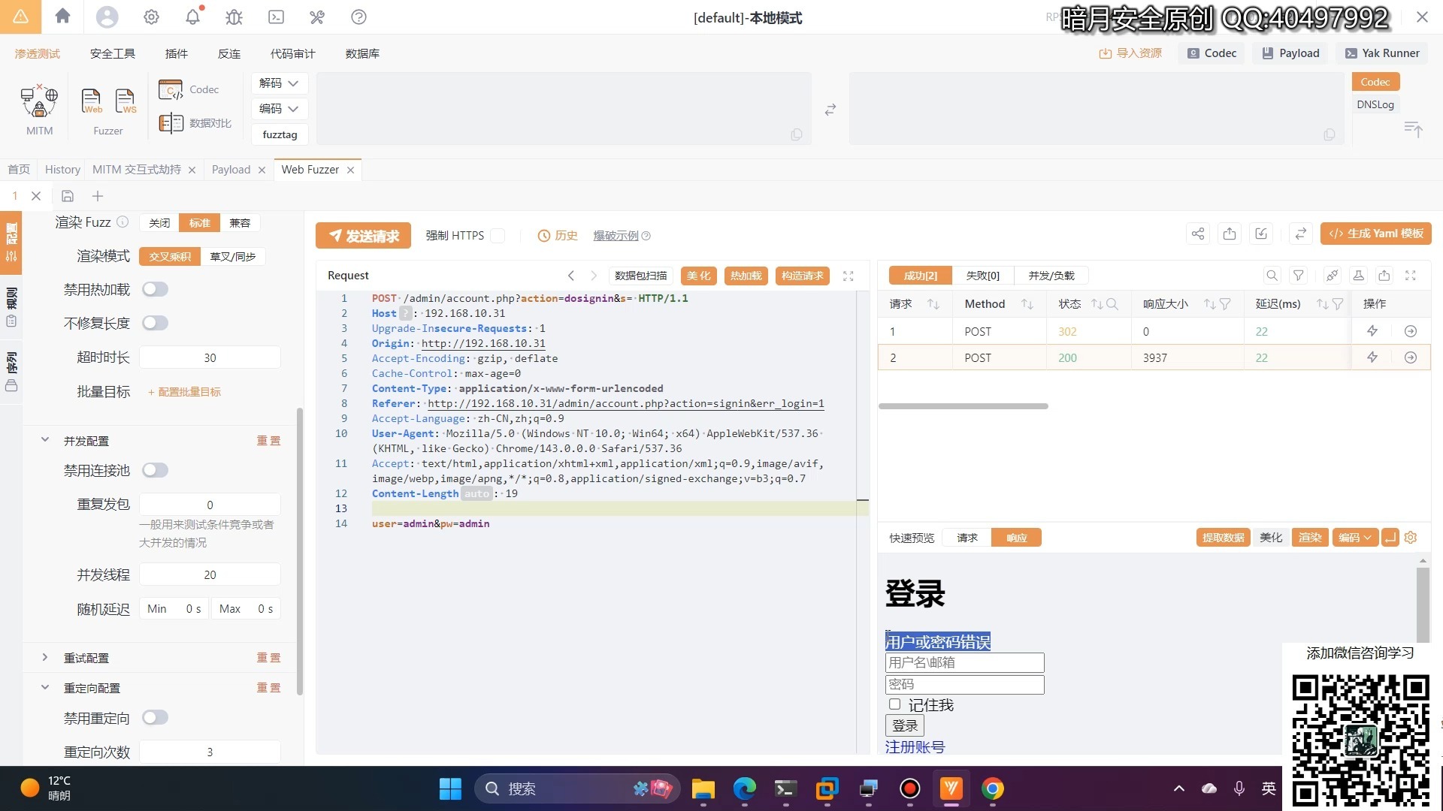Enable the 禁用重定向 switch
The image size is (1443, 811).
coord(156,718)
